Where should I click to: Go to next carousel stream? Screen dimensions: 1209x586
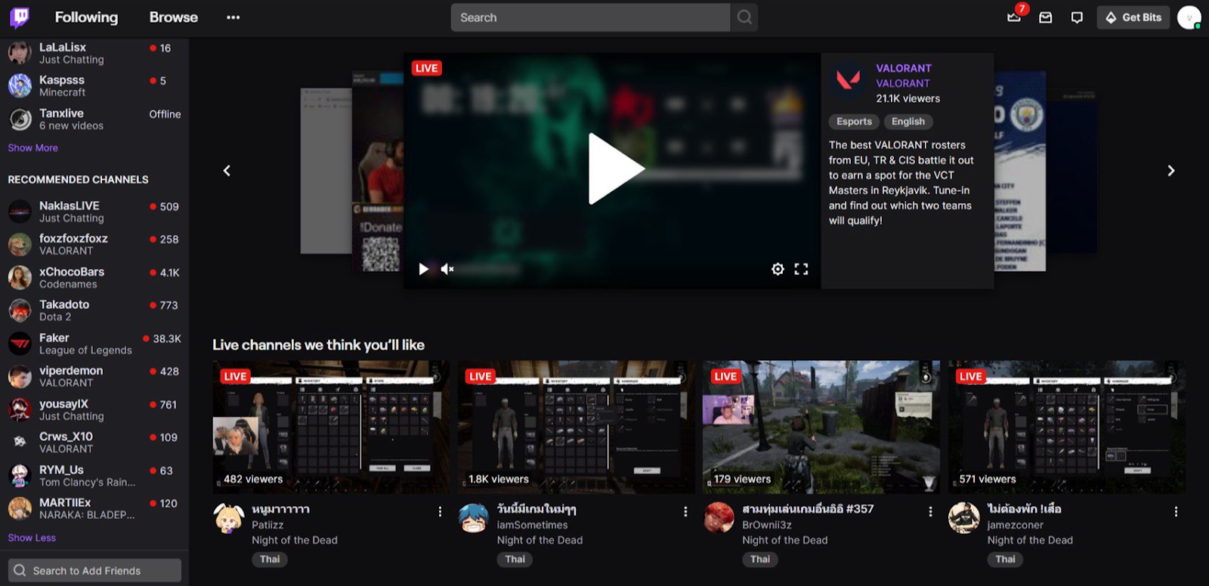tap(1170, 171)
